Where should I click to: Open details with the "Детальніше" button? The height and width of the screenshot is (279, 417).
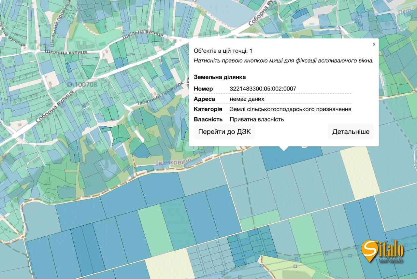[351, 132]
